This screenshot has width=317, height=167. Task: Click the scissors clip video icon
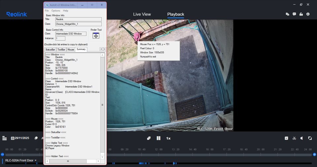(294, 138)
